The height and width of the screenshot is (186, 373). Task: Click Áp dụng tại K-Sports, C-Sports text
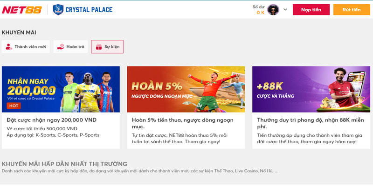[53, 135]
